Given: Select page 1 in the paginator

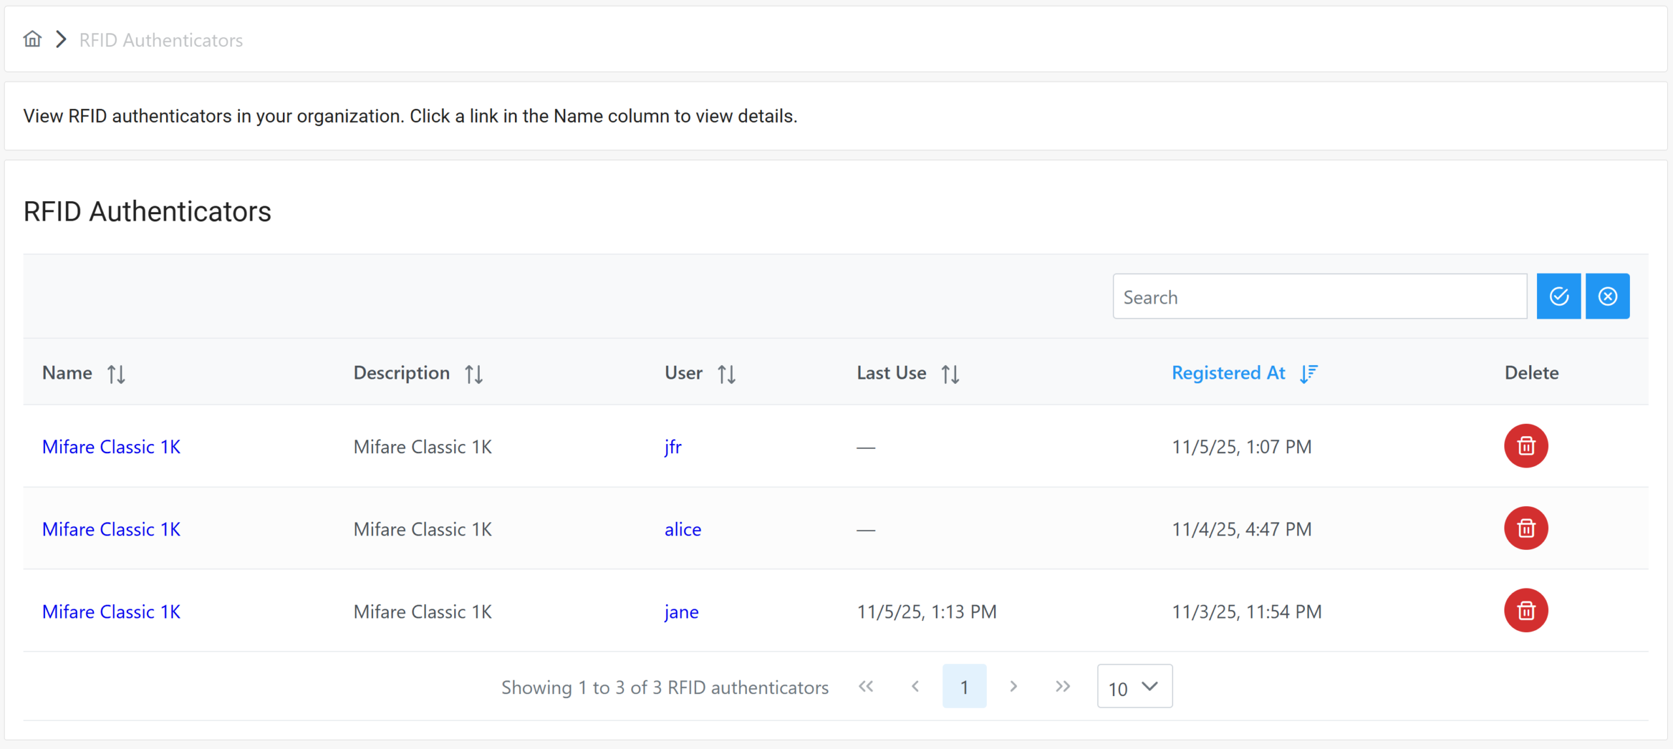Looking at the screenshot, I should tap(964, 686).
